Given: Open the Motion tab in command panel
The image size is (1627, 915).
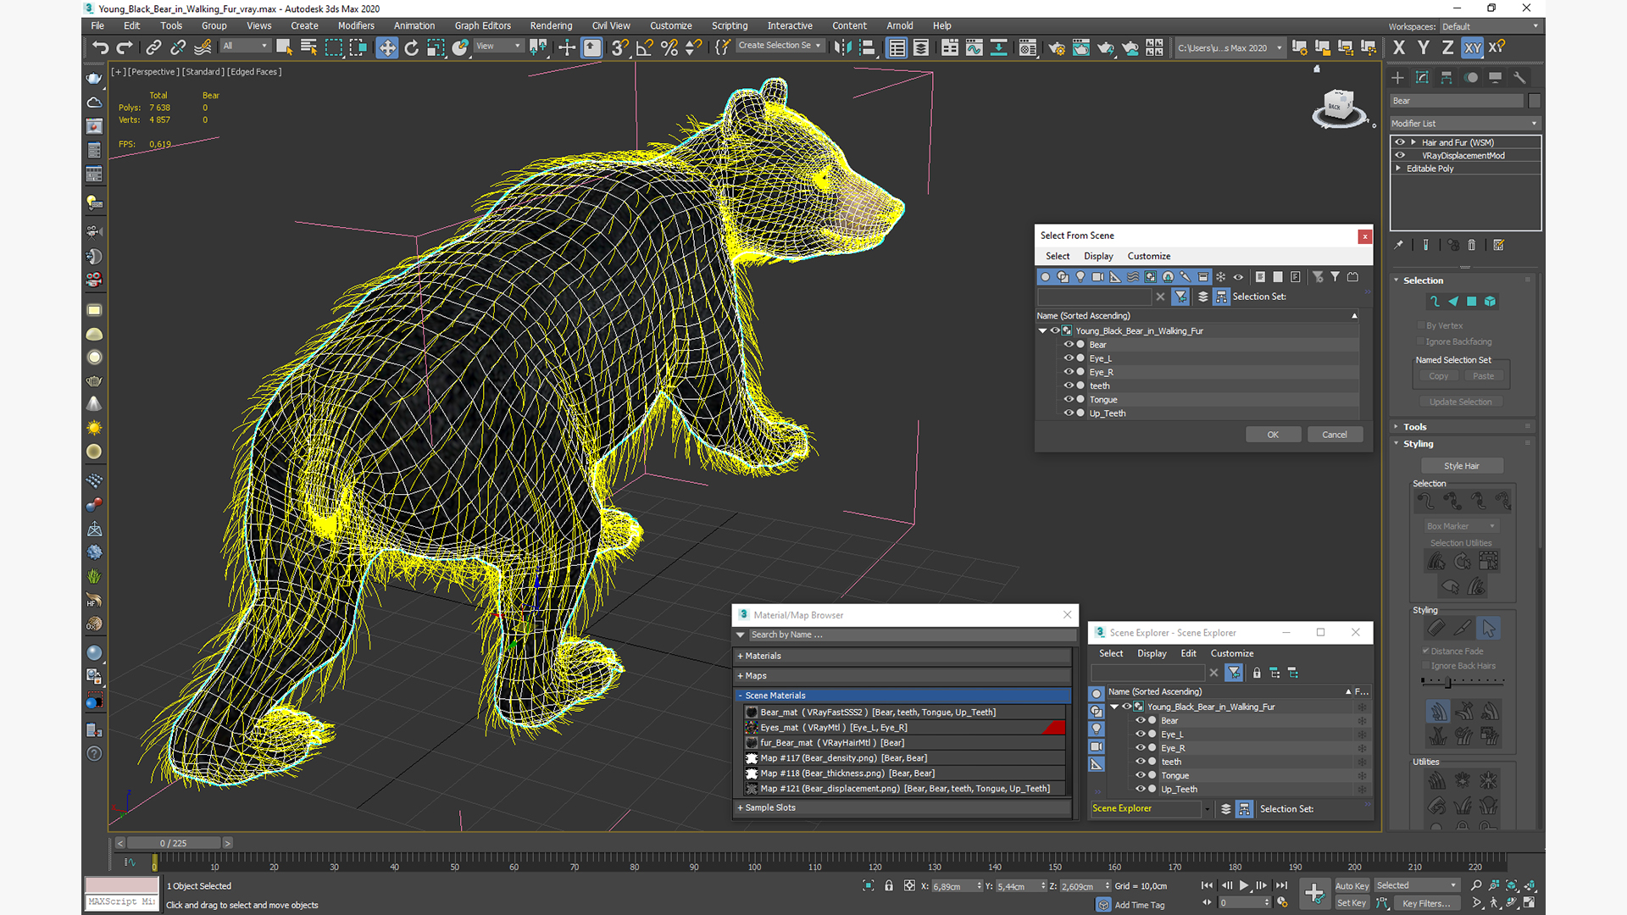Looking at the screenshot, I should click(1471, 77).
